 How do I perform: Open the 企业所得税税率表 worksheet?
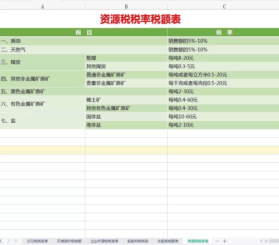point(104,241)
